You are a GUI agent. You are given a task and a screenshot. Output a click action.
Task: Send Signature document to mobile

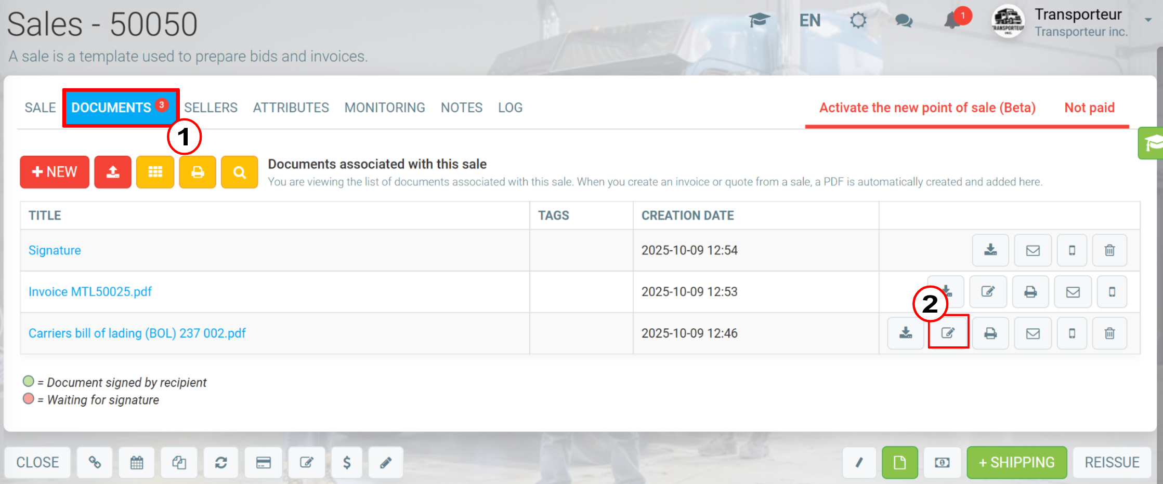1071,250
